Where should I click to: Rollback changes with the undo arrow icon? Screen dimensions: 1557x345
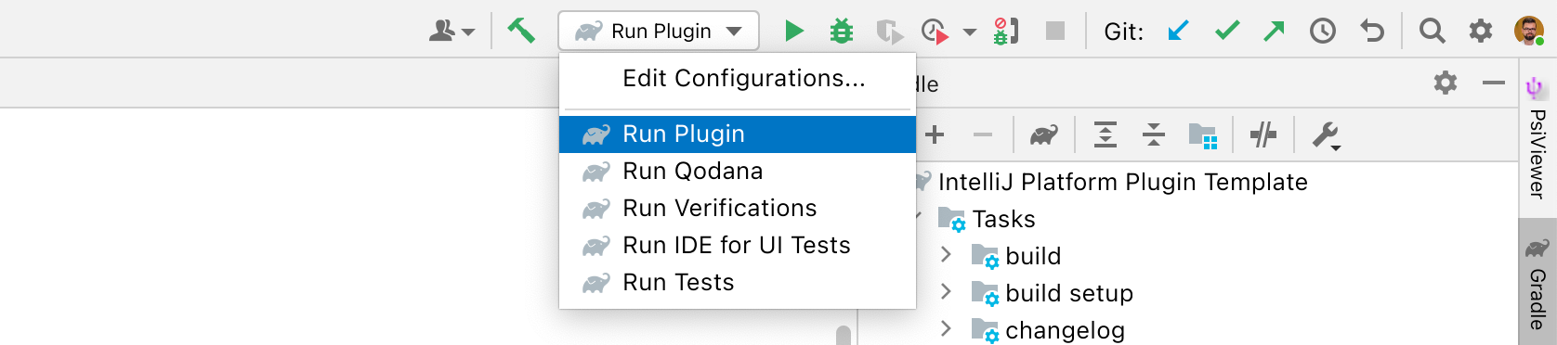point(1372,32)
